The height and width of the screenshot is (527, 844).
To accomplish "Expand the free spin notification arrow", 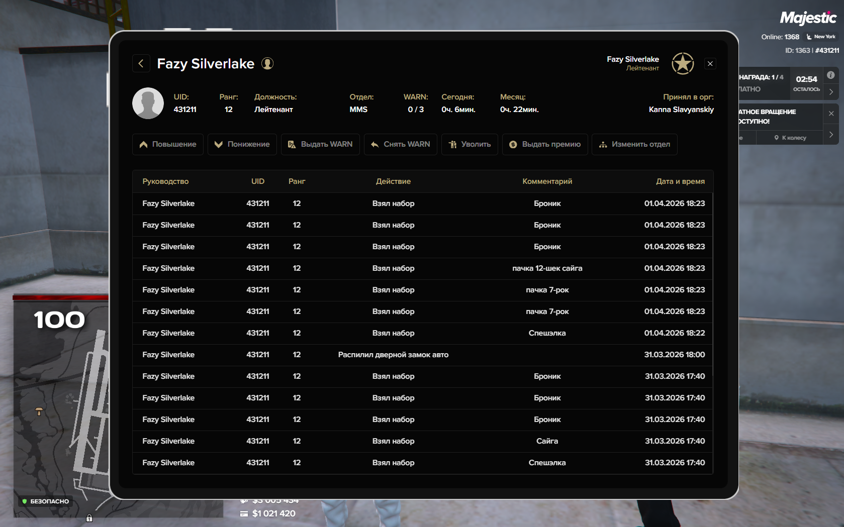I will [831, 135].
